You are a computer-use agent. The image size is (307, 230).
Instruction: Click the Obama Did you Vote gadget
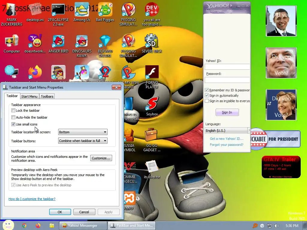click(x=281, y=21)
